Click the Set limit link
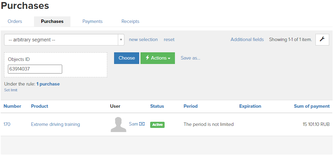This screenshot has height=157, width=334. coord(11,90)
